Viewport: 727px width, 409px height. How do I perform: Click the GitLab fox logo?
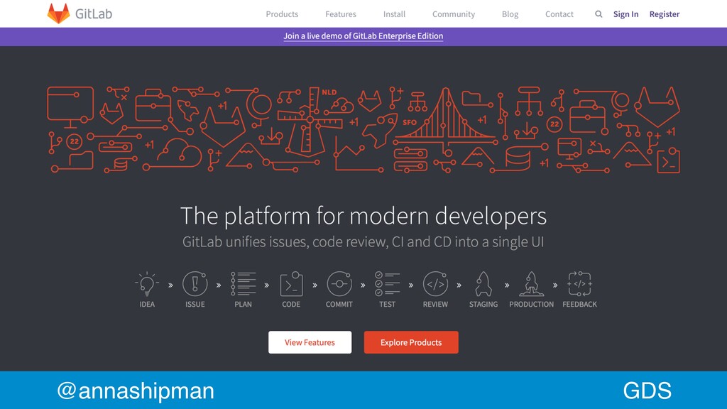[58, 13]
